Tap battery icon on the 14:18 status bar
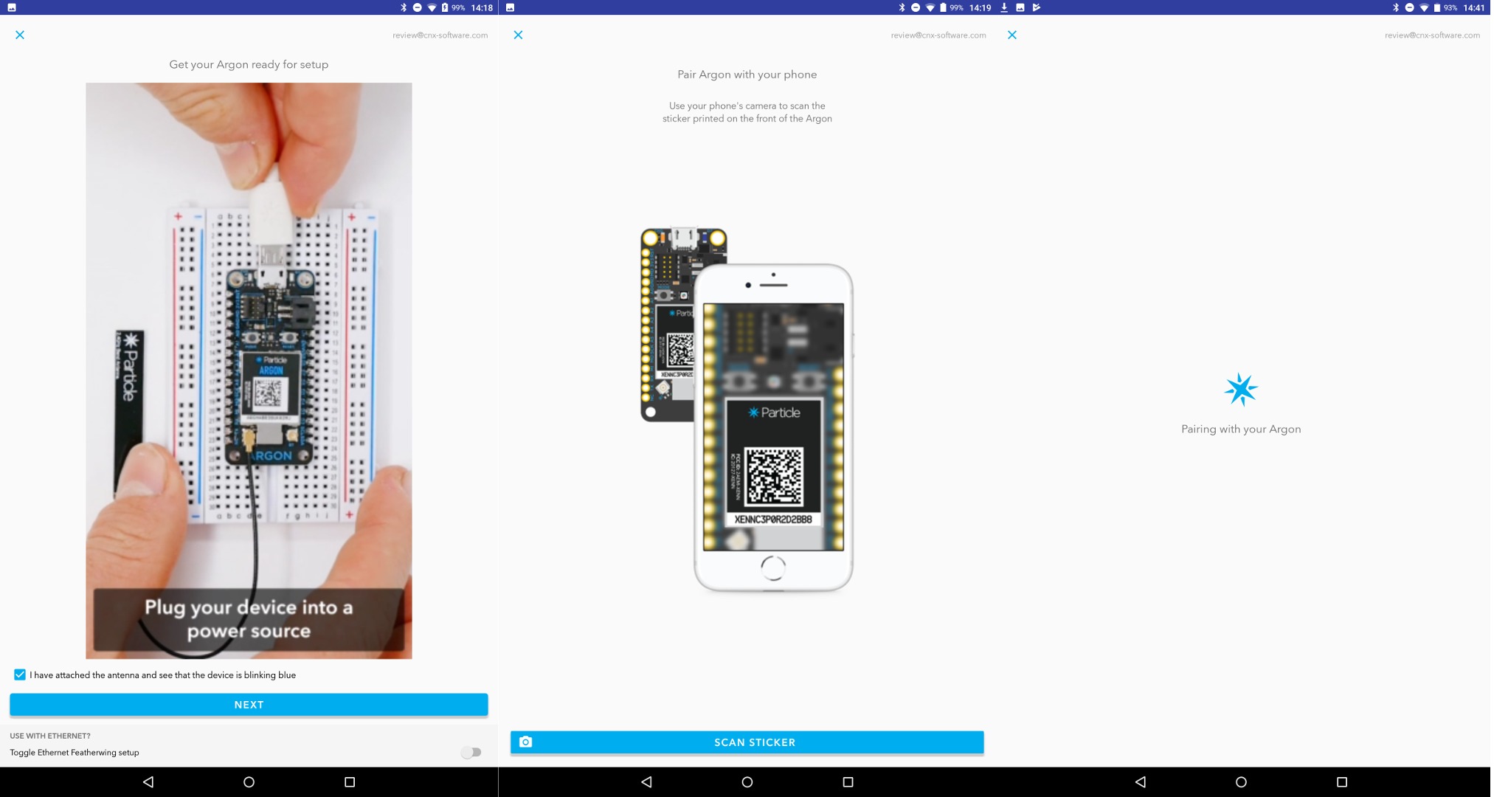 [445, 7]
